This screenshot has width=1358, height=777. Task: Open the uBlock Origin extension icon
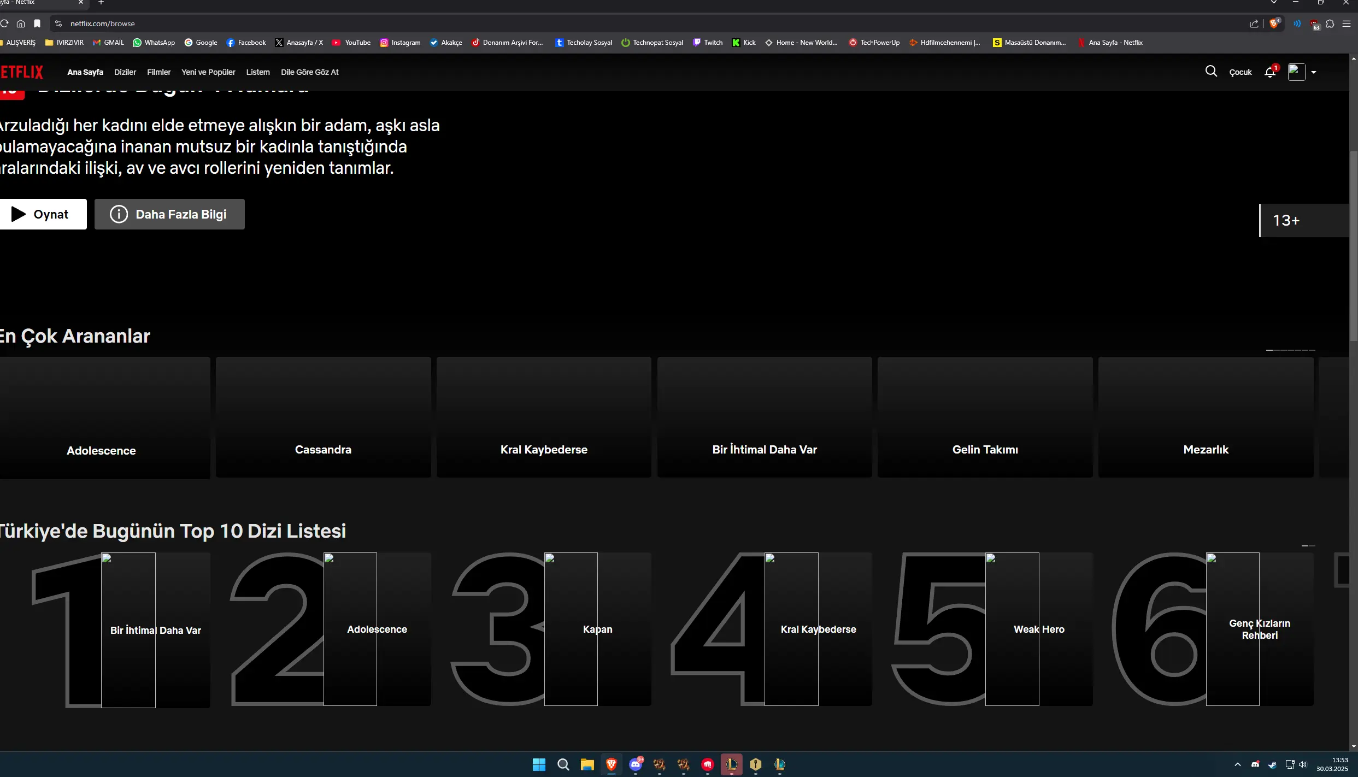pos(1315,24)
